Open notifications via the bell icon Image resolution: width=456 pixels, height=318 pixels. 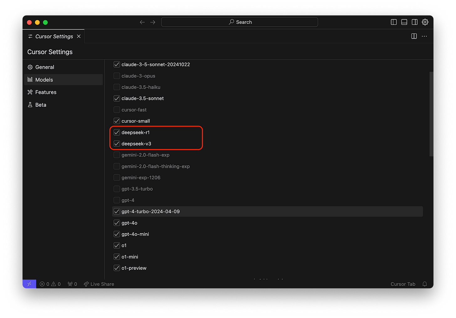(425, 284)
